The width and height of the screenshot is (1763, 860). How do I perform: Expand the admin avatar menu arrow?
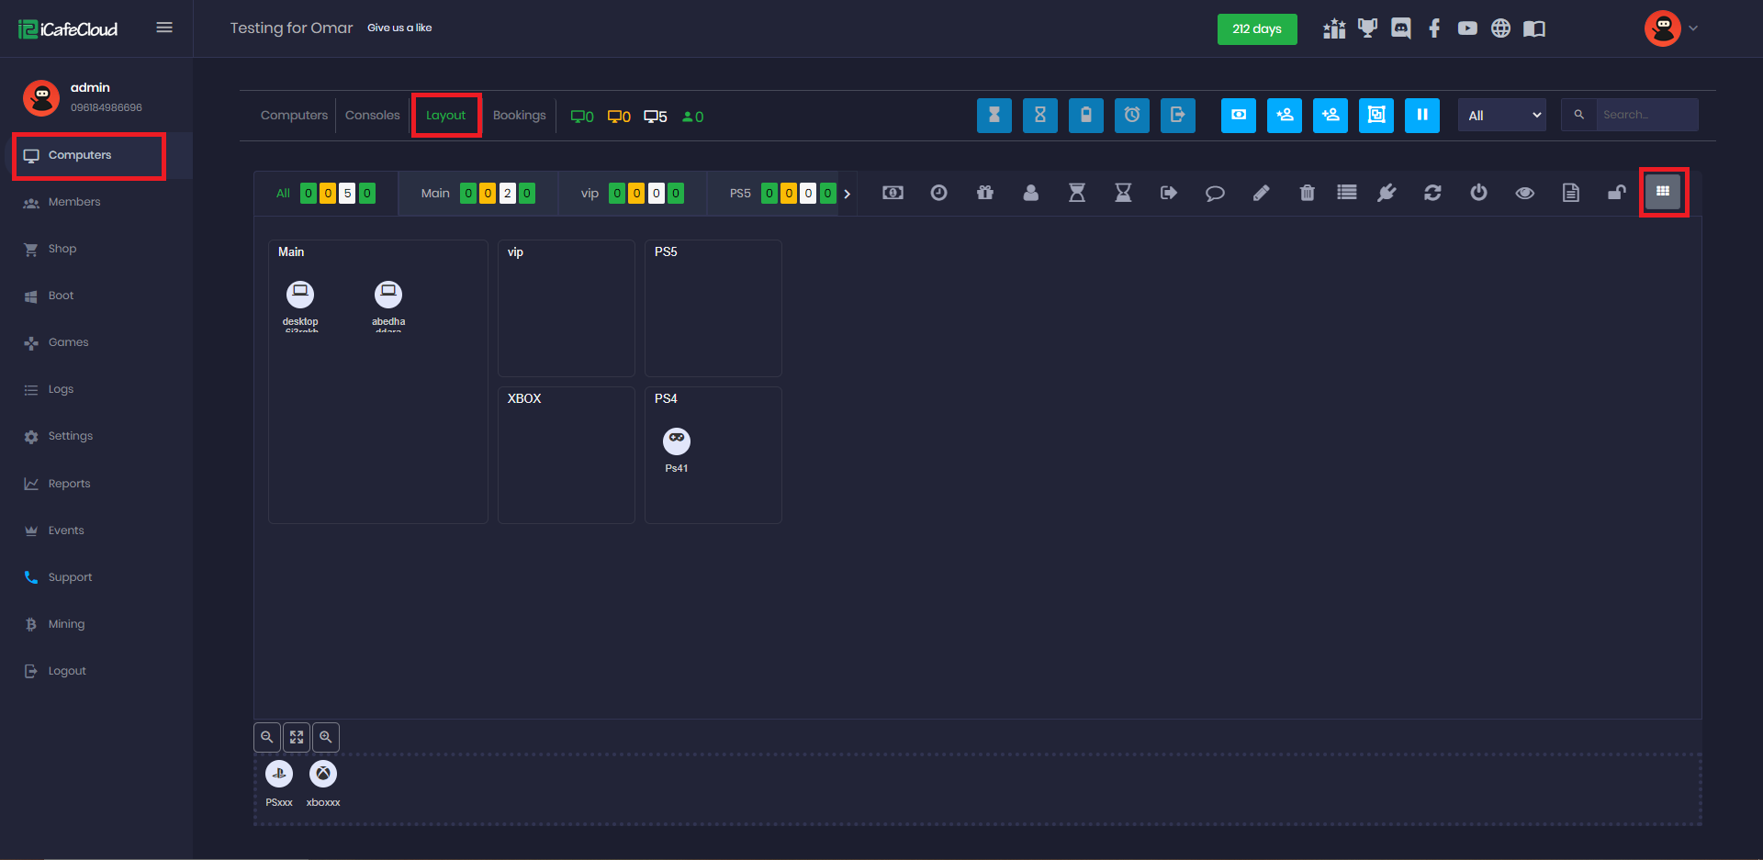(x=1693, y=28)
